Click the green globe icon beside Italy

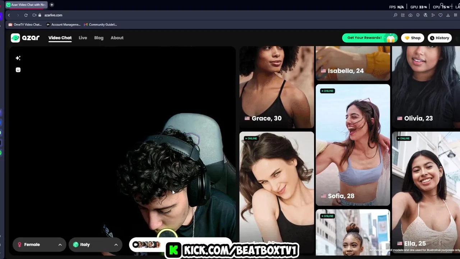[75, 245]
